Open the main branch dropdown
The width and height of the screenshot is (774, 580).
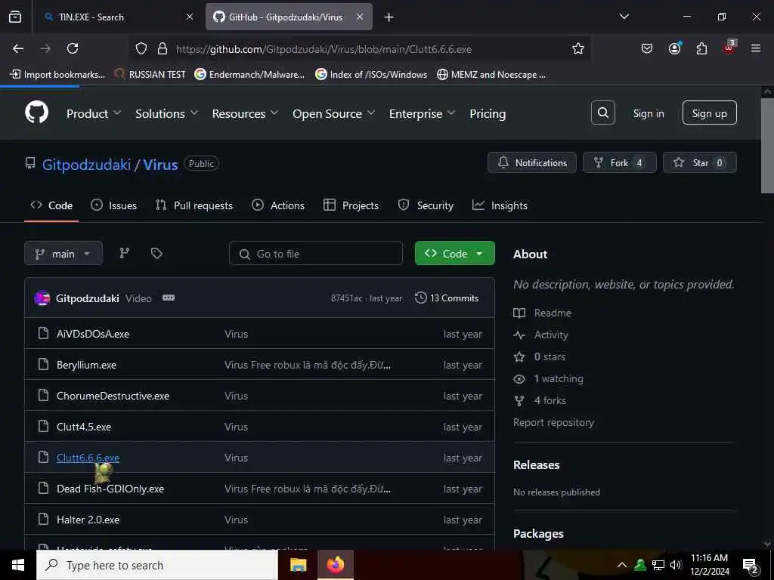click(x=63, y=254)
